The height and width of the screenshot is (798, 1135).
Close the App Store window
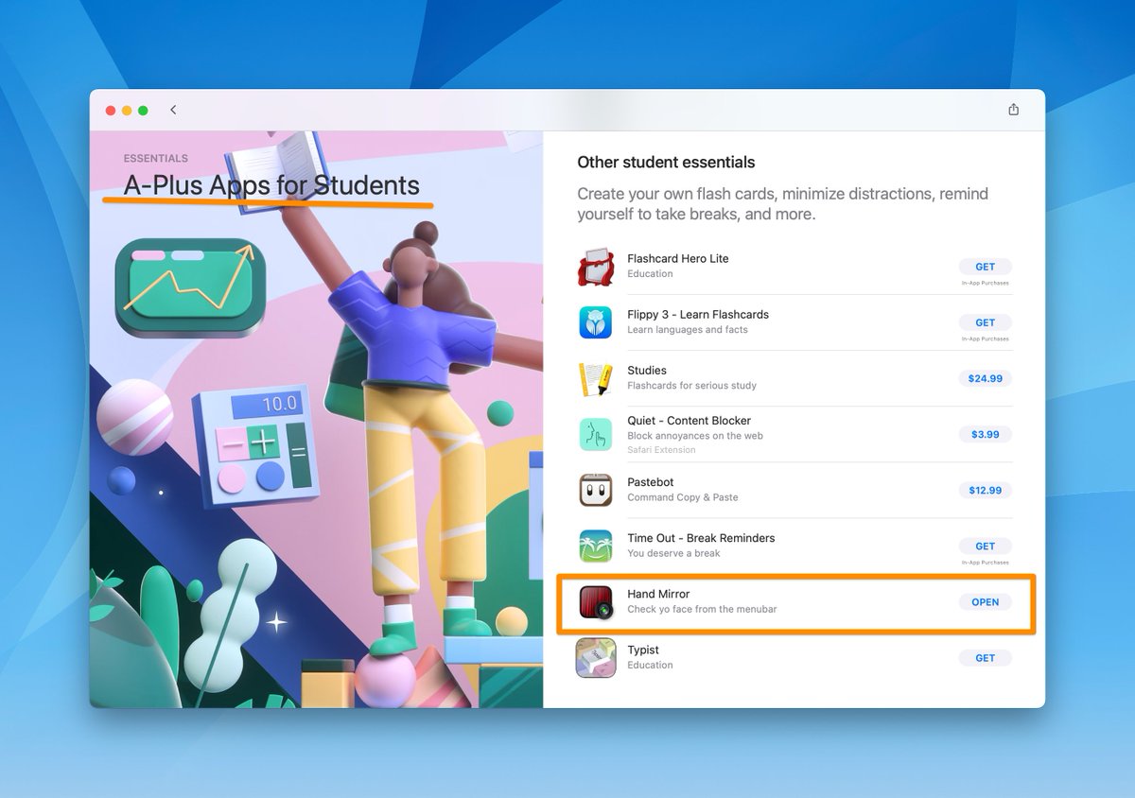111,111
